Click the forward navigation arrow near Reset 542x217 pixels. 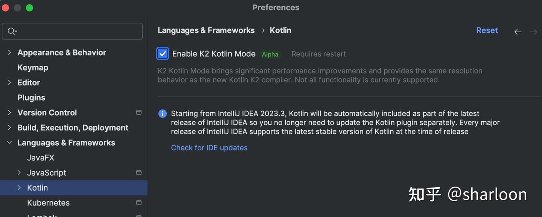click(x=533, y=32)
